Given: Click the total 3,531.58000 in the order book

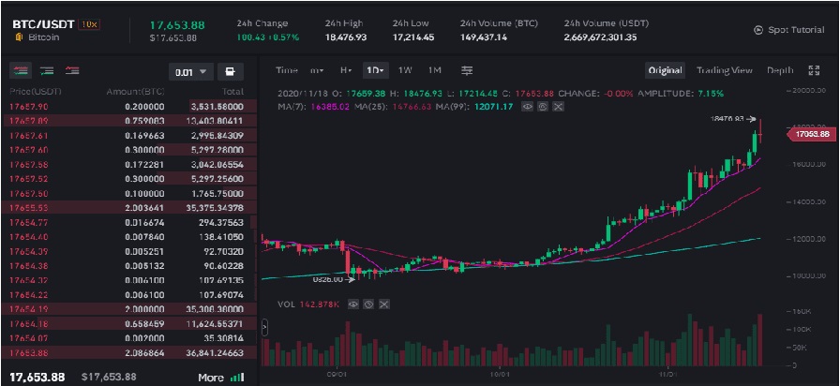Looking at the screenshot, I should click(x=217, y=107).
